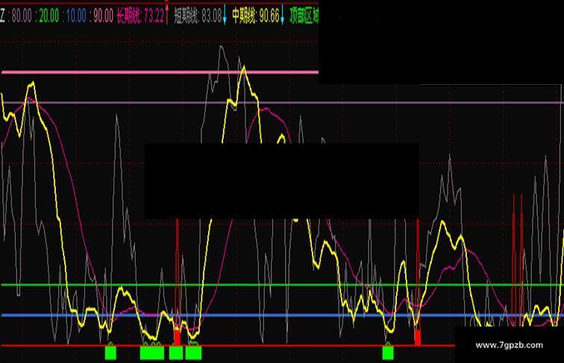Click the blue 10.00 value in header
The height and width of the screenshot is (363, 564).
(x=76, y=16)
